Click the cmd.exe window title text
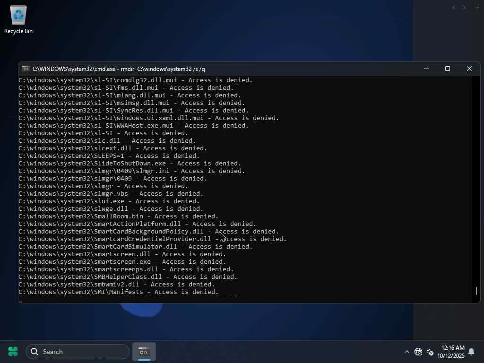This screenshot has width=484, height=363. (119, 69)
